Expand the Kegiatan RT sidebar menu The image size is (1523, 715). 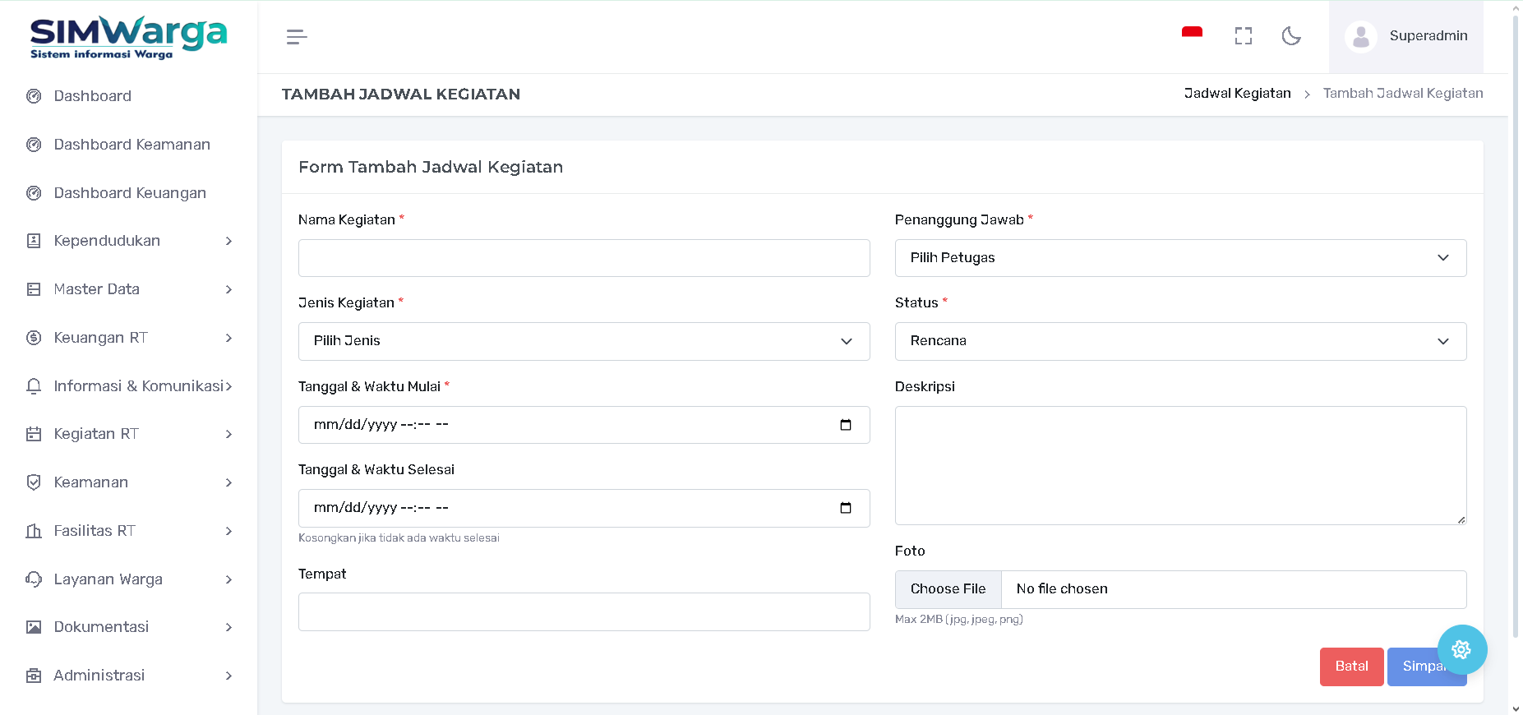coord(128,434)
